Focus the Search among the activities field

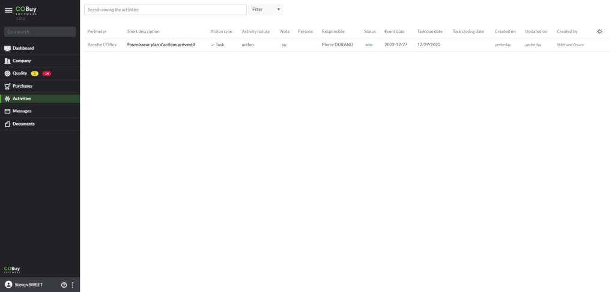(165, 10)
